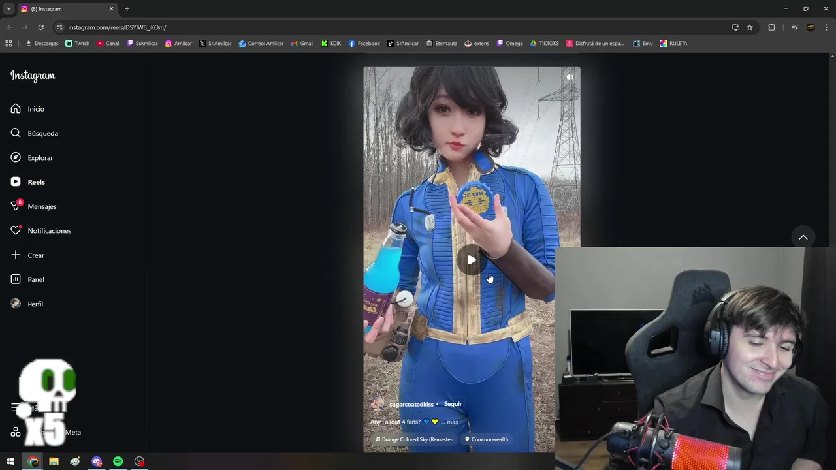Open the TIKTOKS bookmark
Viewport: 836px width, 470px height.
tap(544, 44)
